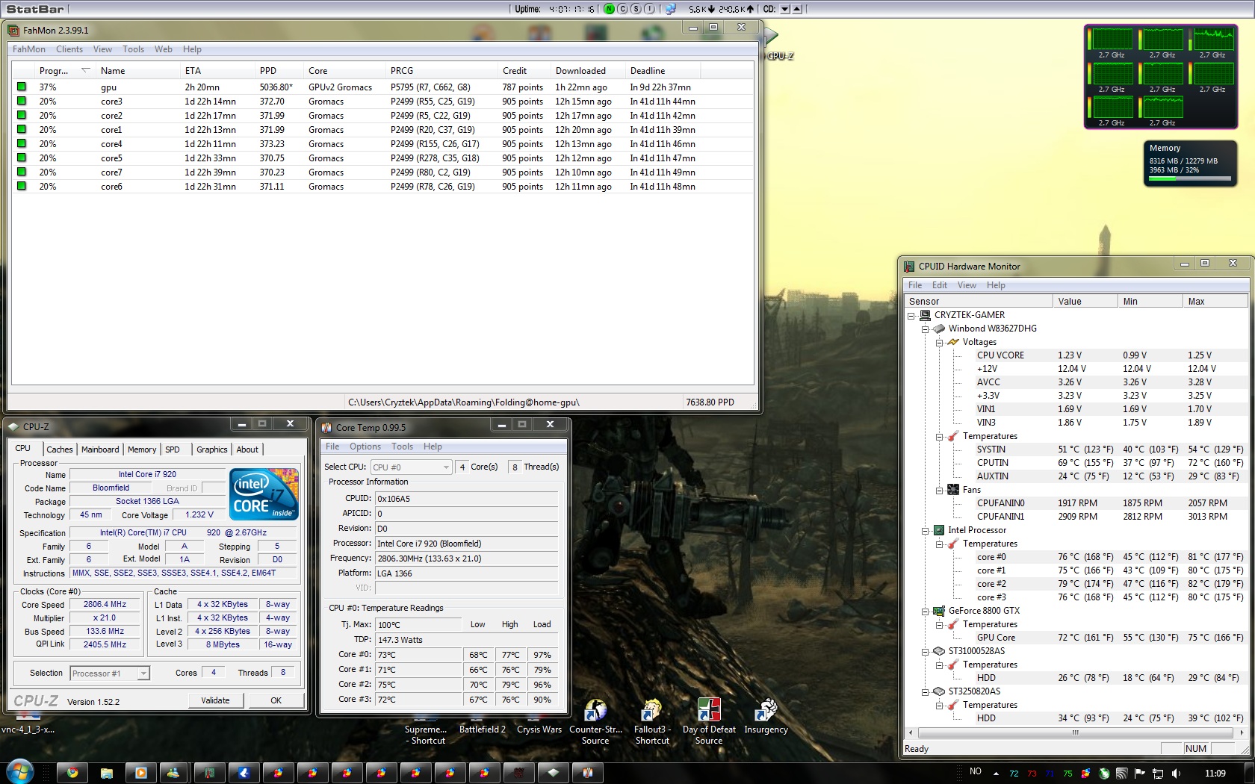Image resolution: width=1255 pixels, height=784 pixels.
Task: Click the CD down arrow in StatBar
Action: coord(784,9)
